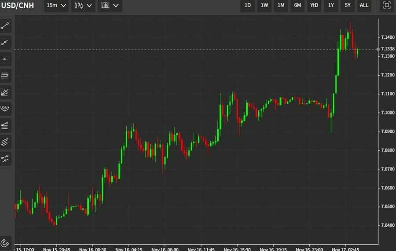396x251 pixels.
Task: Click the 7.0800 price axis label
Action: [388, 150]
